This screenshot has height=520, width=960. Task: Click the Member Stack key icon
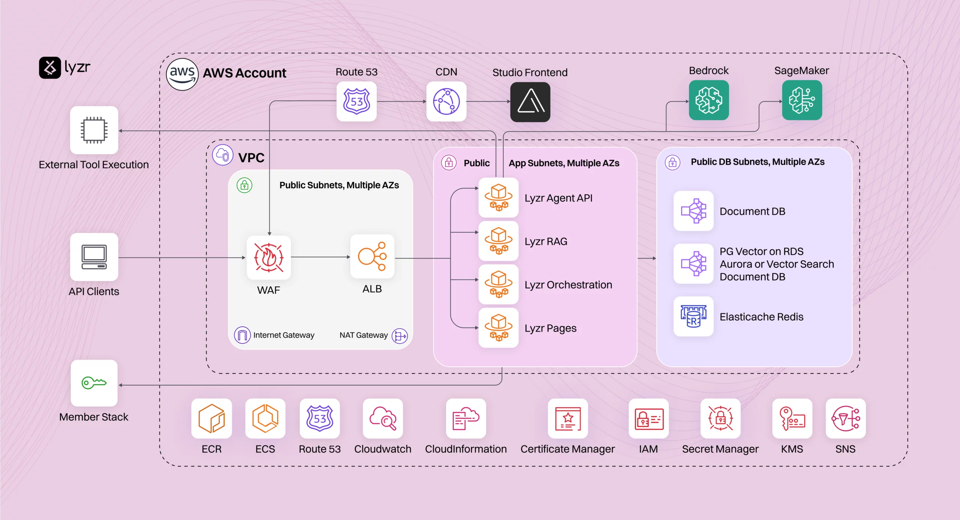94,383
